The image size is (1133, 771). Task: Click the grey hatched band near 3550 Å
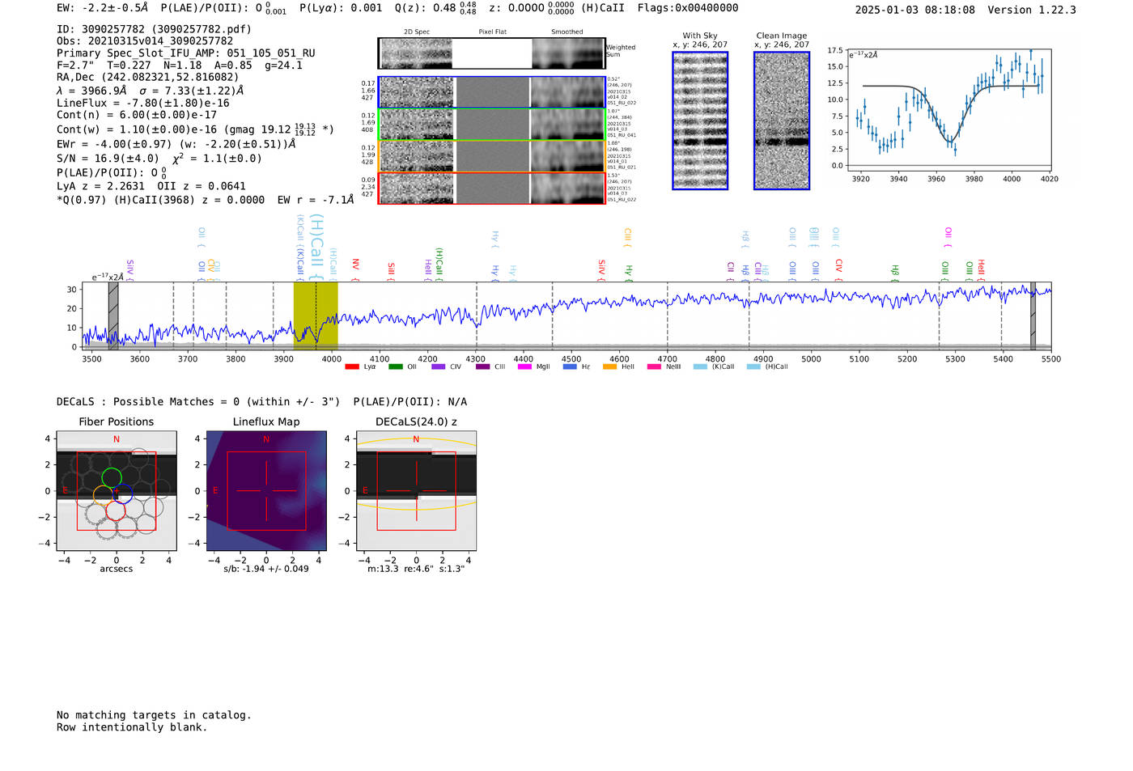[x=113, y=316]
